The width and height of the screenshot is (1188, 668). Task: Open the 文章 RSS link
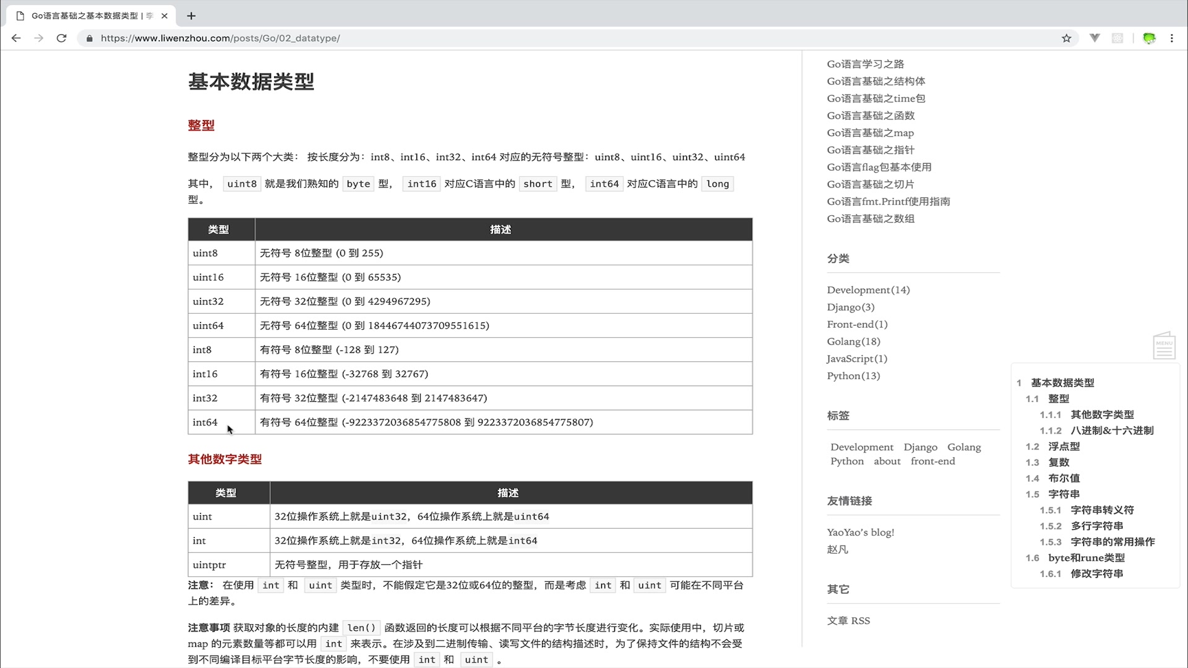point(848,620)
